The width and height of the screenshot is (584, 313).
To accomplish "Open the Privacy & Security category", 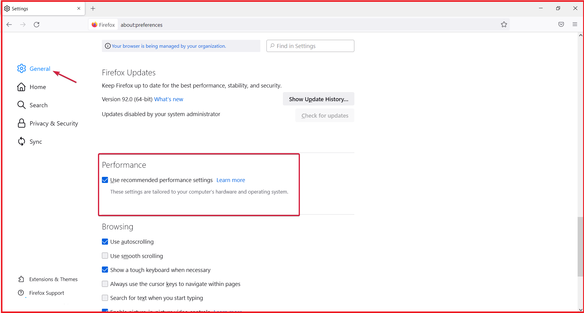I will click(48, 123).
